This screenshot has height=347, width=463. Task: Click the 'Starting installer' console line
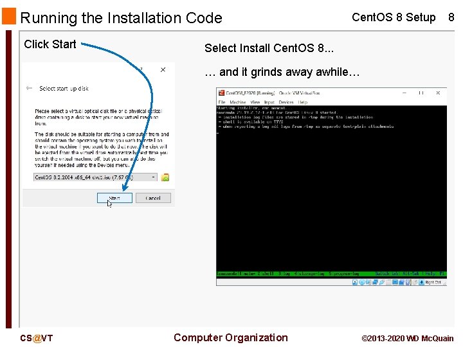[x=254, y=108]
